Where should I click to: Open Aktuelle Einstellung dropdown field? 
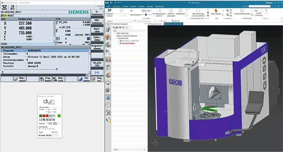click(259, 11)
